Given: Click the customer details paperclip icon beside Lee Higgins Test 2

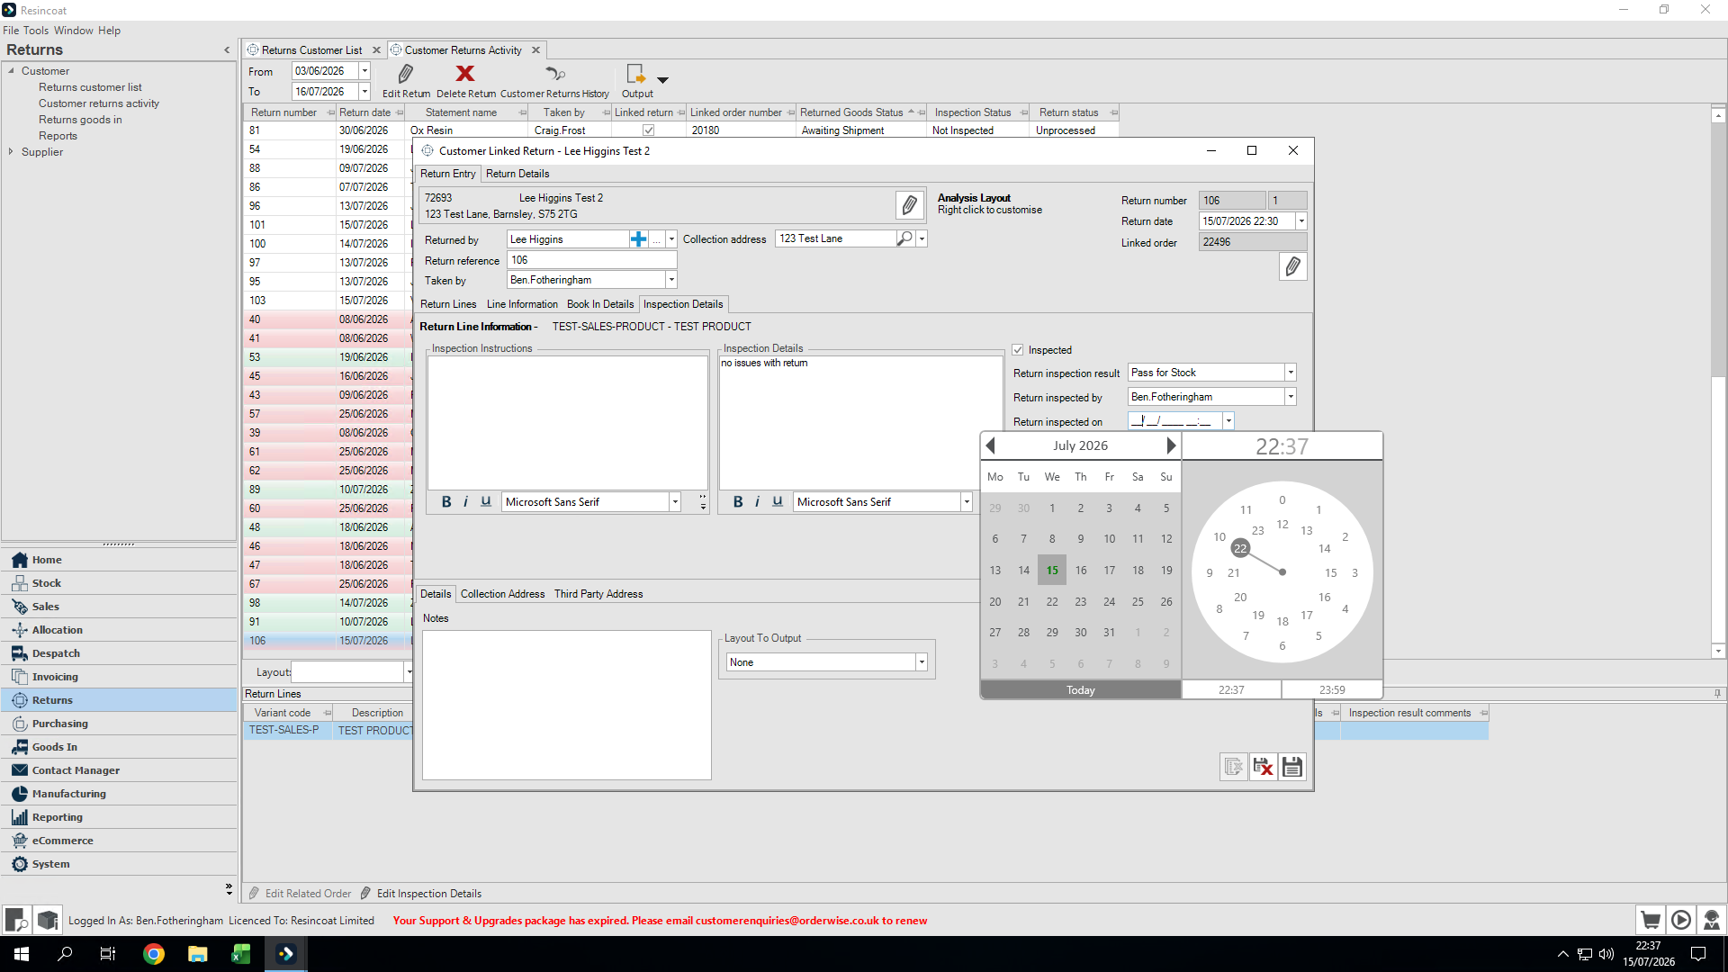Looking at the screenshot, I should (909, 205).
